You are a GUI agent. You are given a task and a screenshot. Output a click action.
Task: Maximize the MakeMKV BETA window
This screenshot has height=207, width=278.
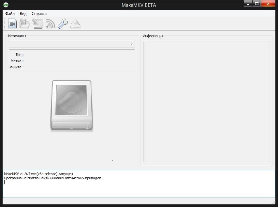click(x=256, y=4)
